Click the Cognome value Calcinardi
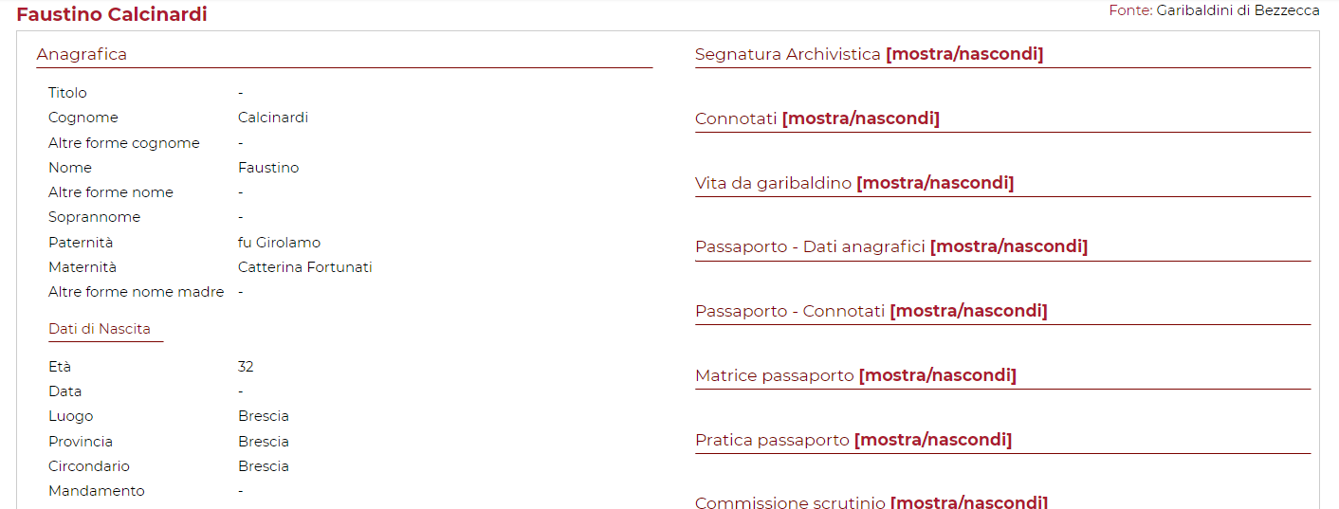Image resolution: width=1339 pixels, height=509 pixels. click(273, 118)
